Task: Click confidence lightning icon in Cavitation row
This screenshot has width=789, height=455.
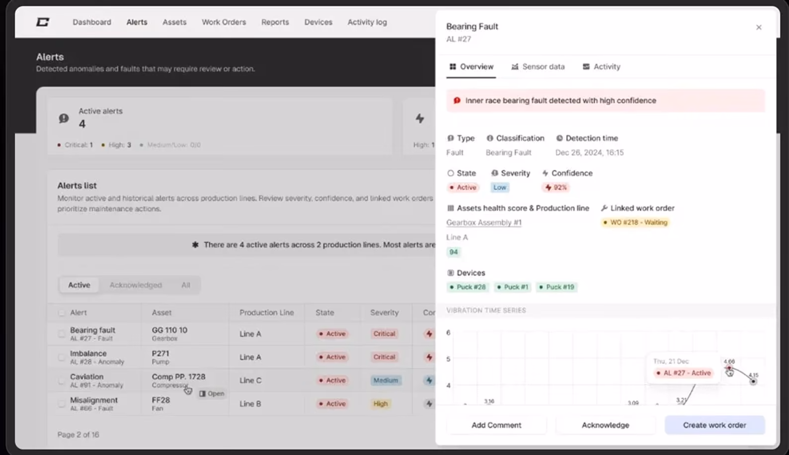Action: 429,380
